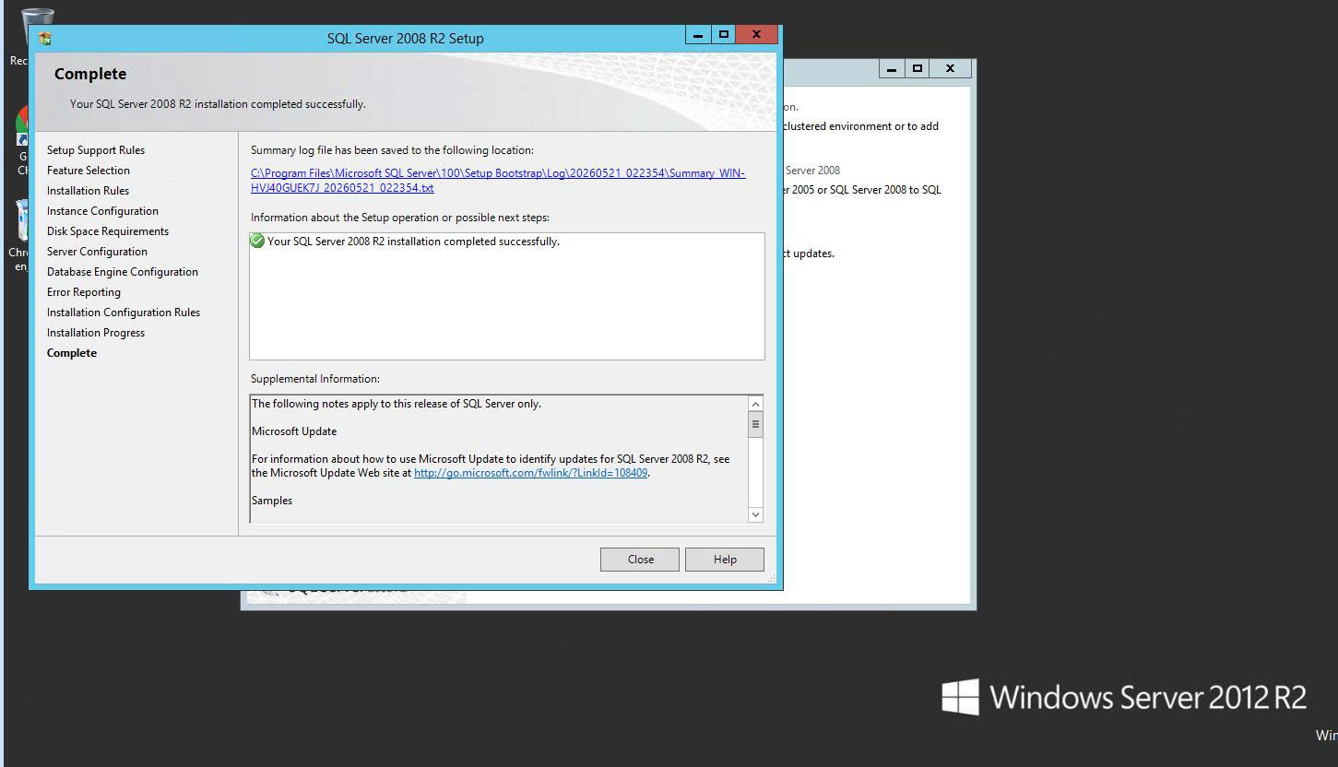
Task: Click the SQL Server Setup title bar icon
Action: [44, 38]
